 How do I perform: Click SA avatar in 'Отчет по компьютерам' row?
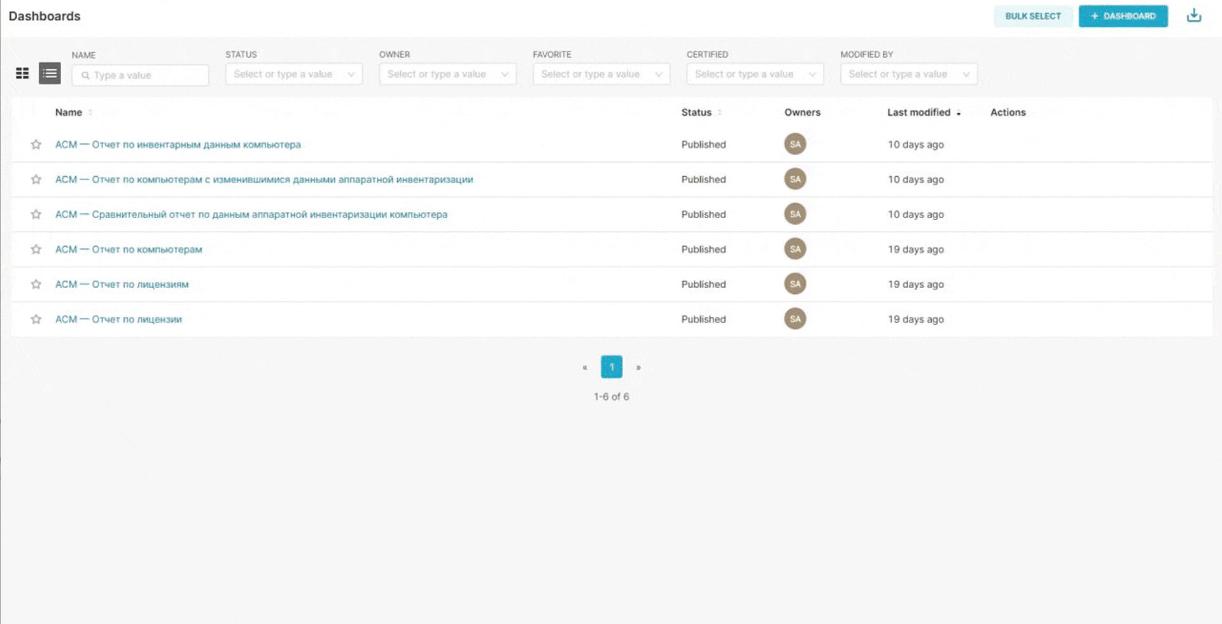pos(795,249)
